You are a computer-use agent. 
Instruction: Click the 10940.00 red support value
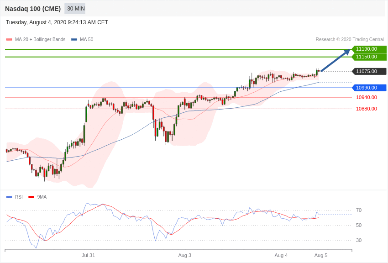pyautogui.click(x=367, y=97)
